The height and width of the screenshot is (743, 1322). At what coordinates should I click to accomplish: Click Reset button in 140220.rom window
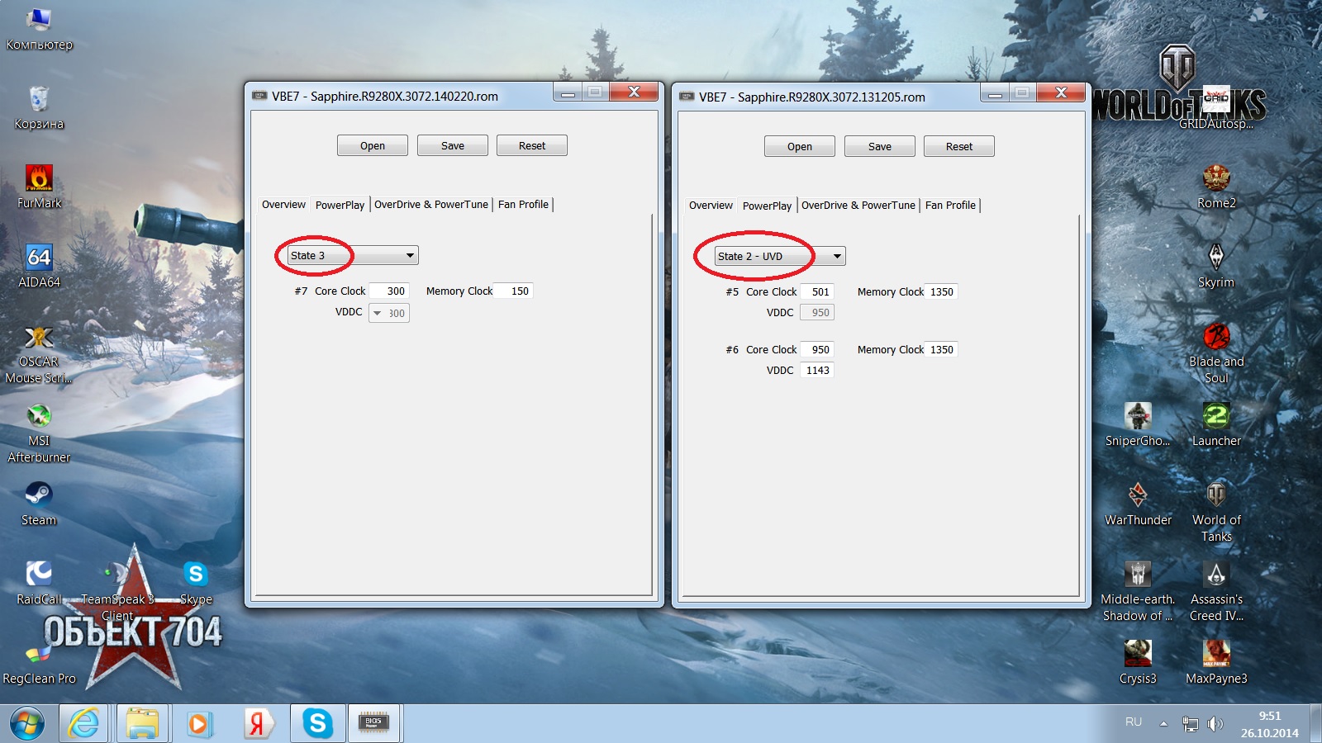(532, 146)
